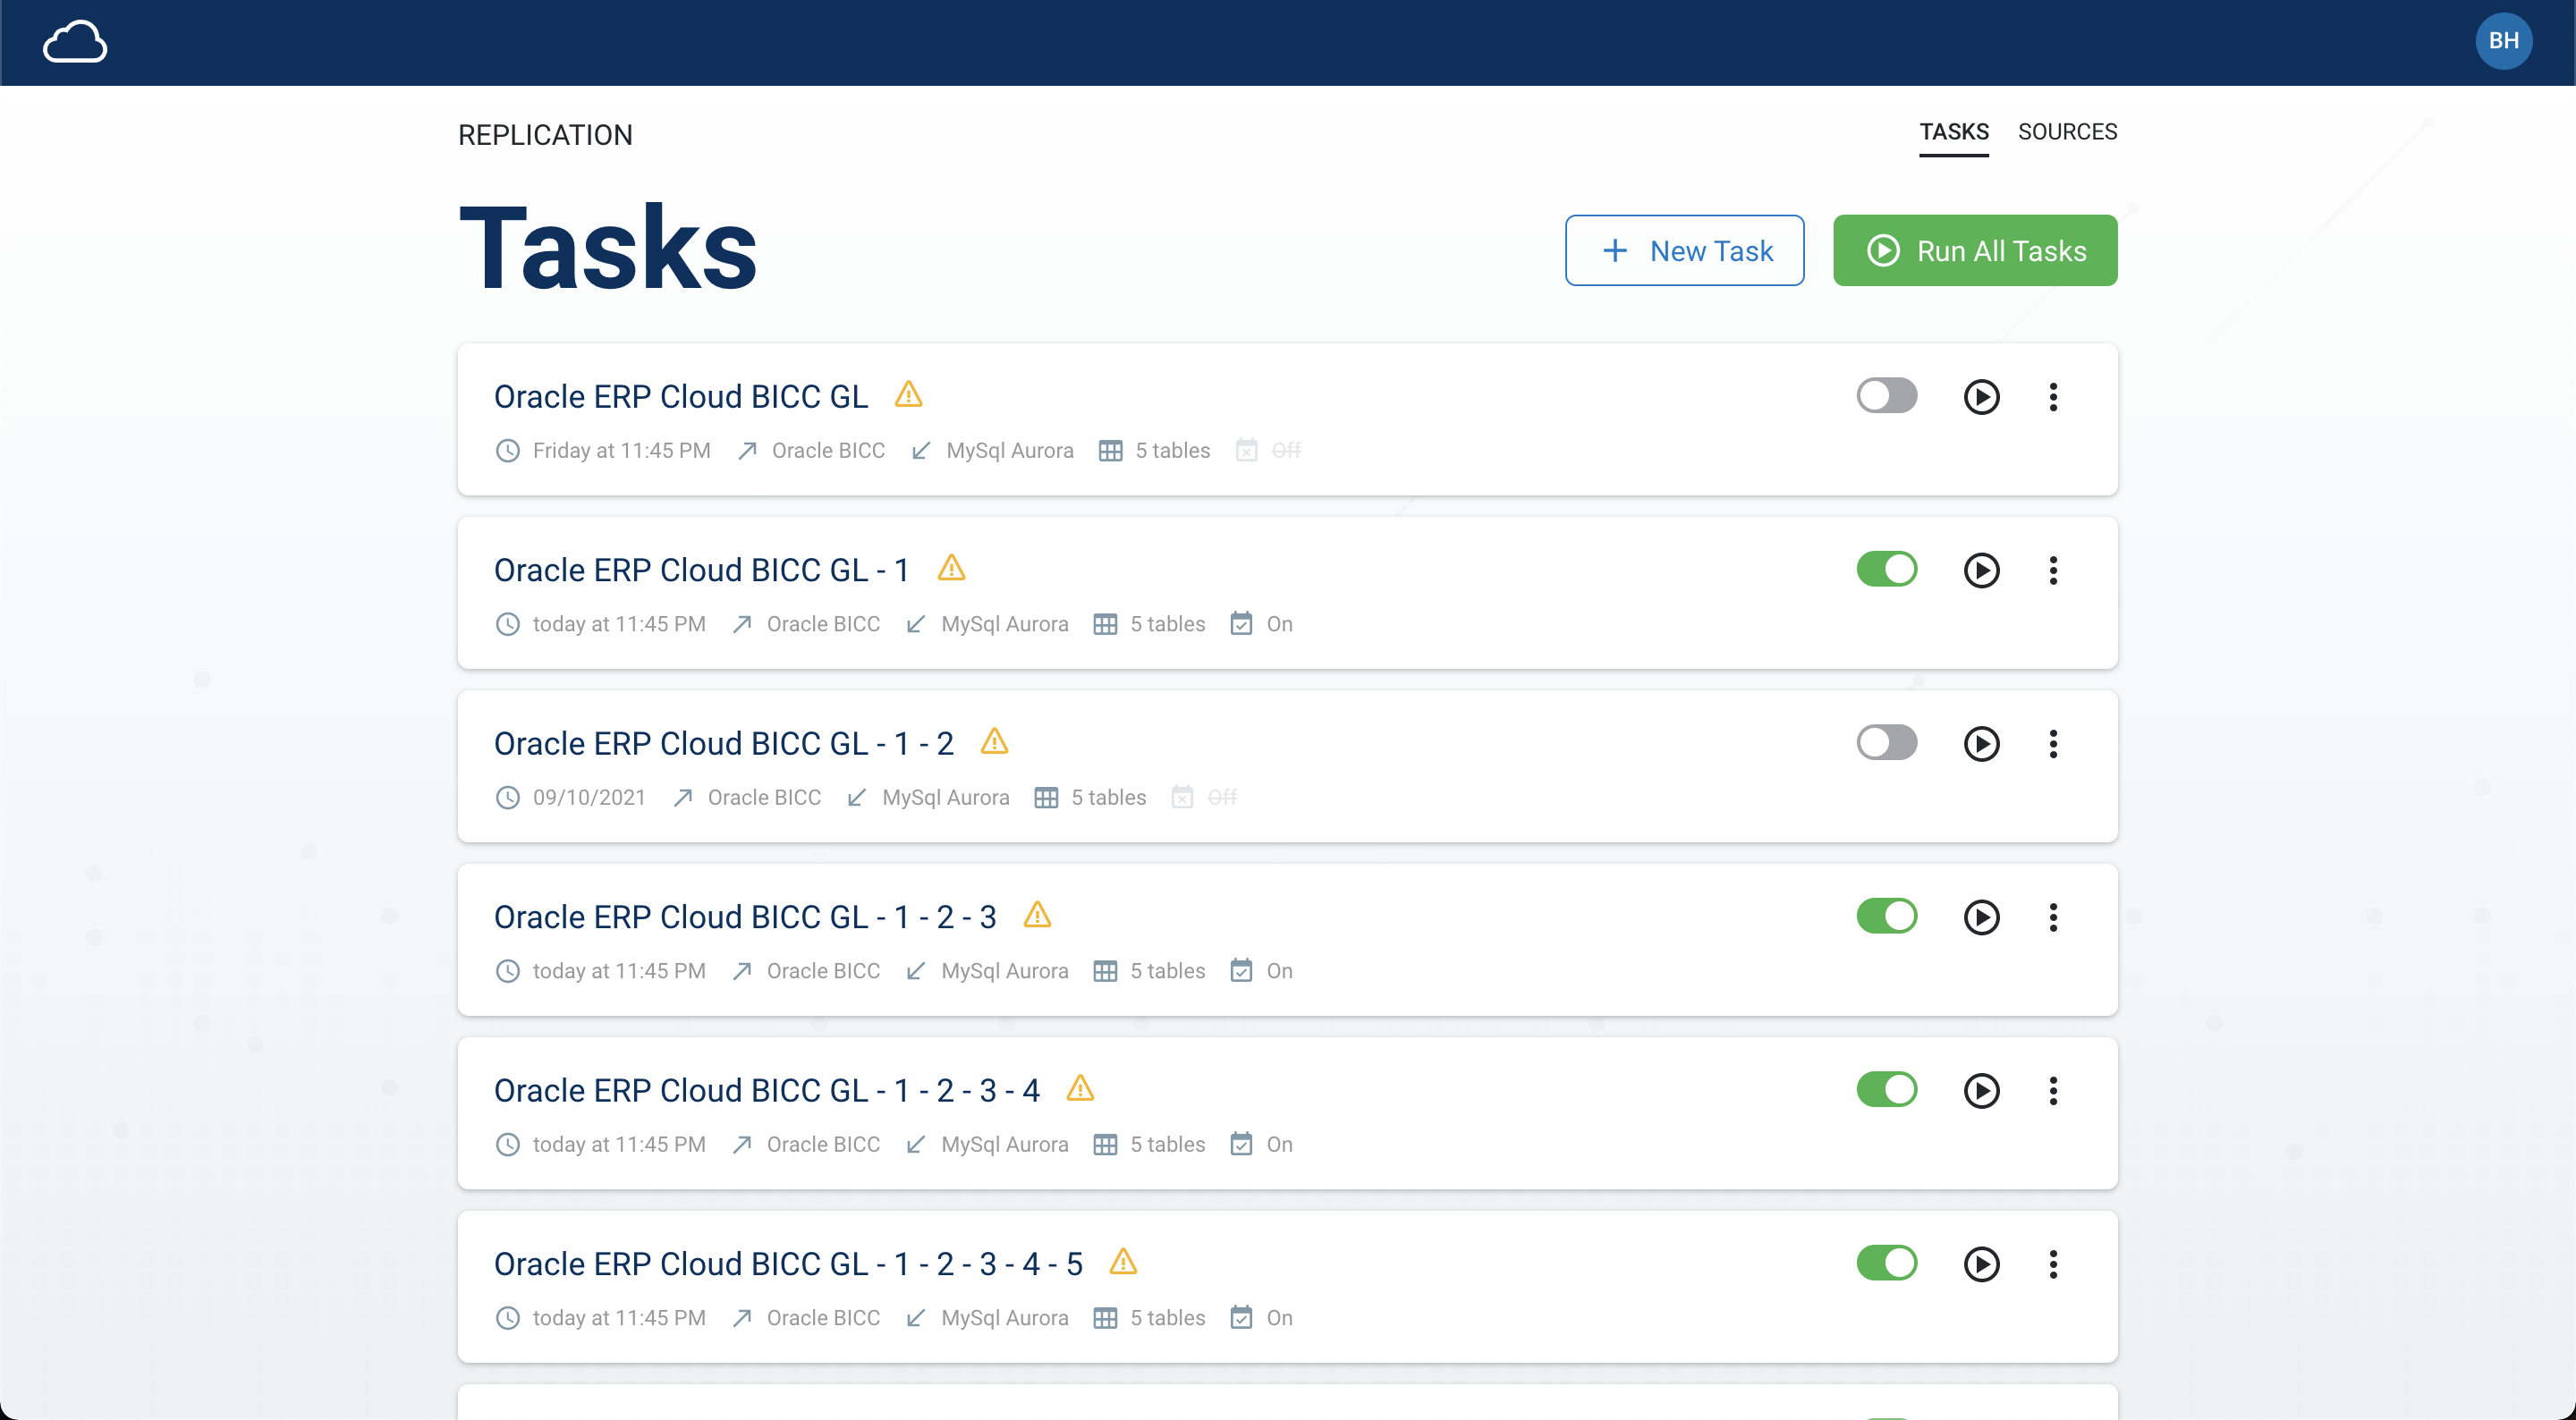Click the New Task button
The image size is (2576, 1420).
coord(1684,251)
